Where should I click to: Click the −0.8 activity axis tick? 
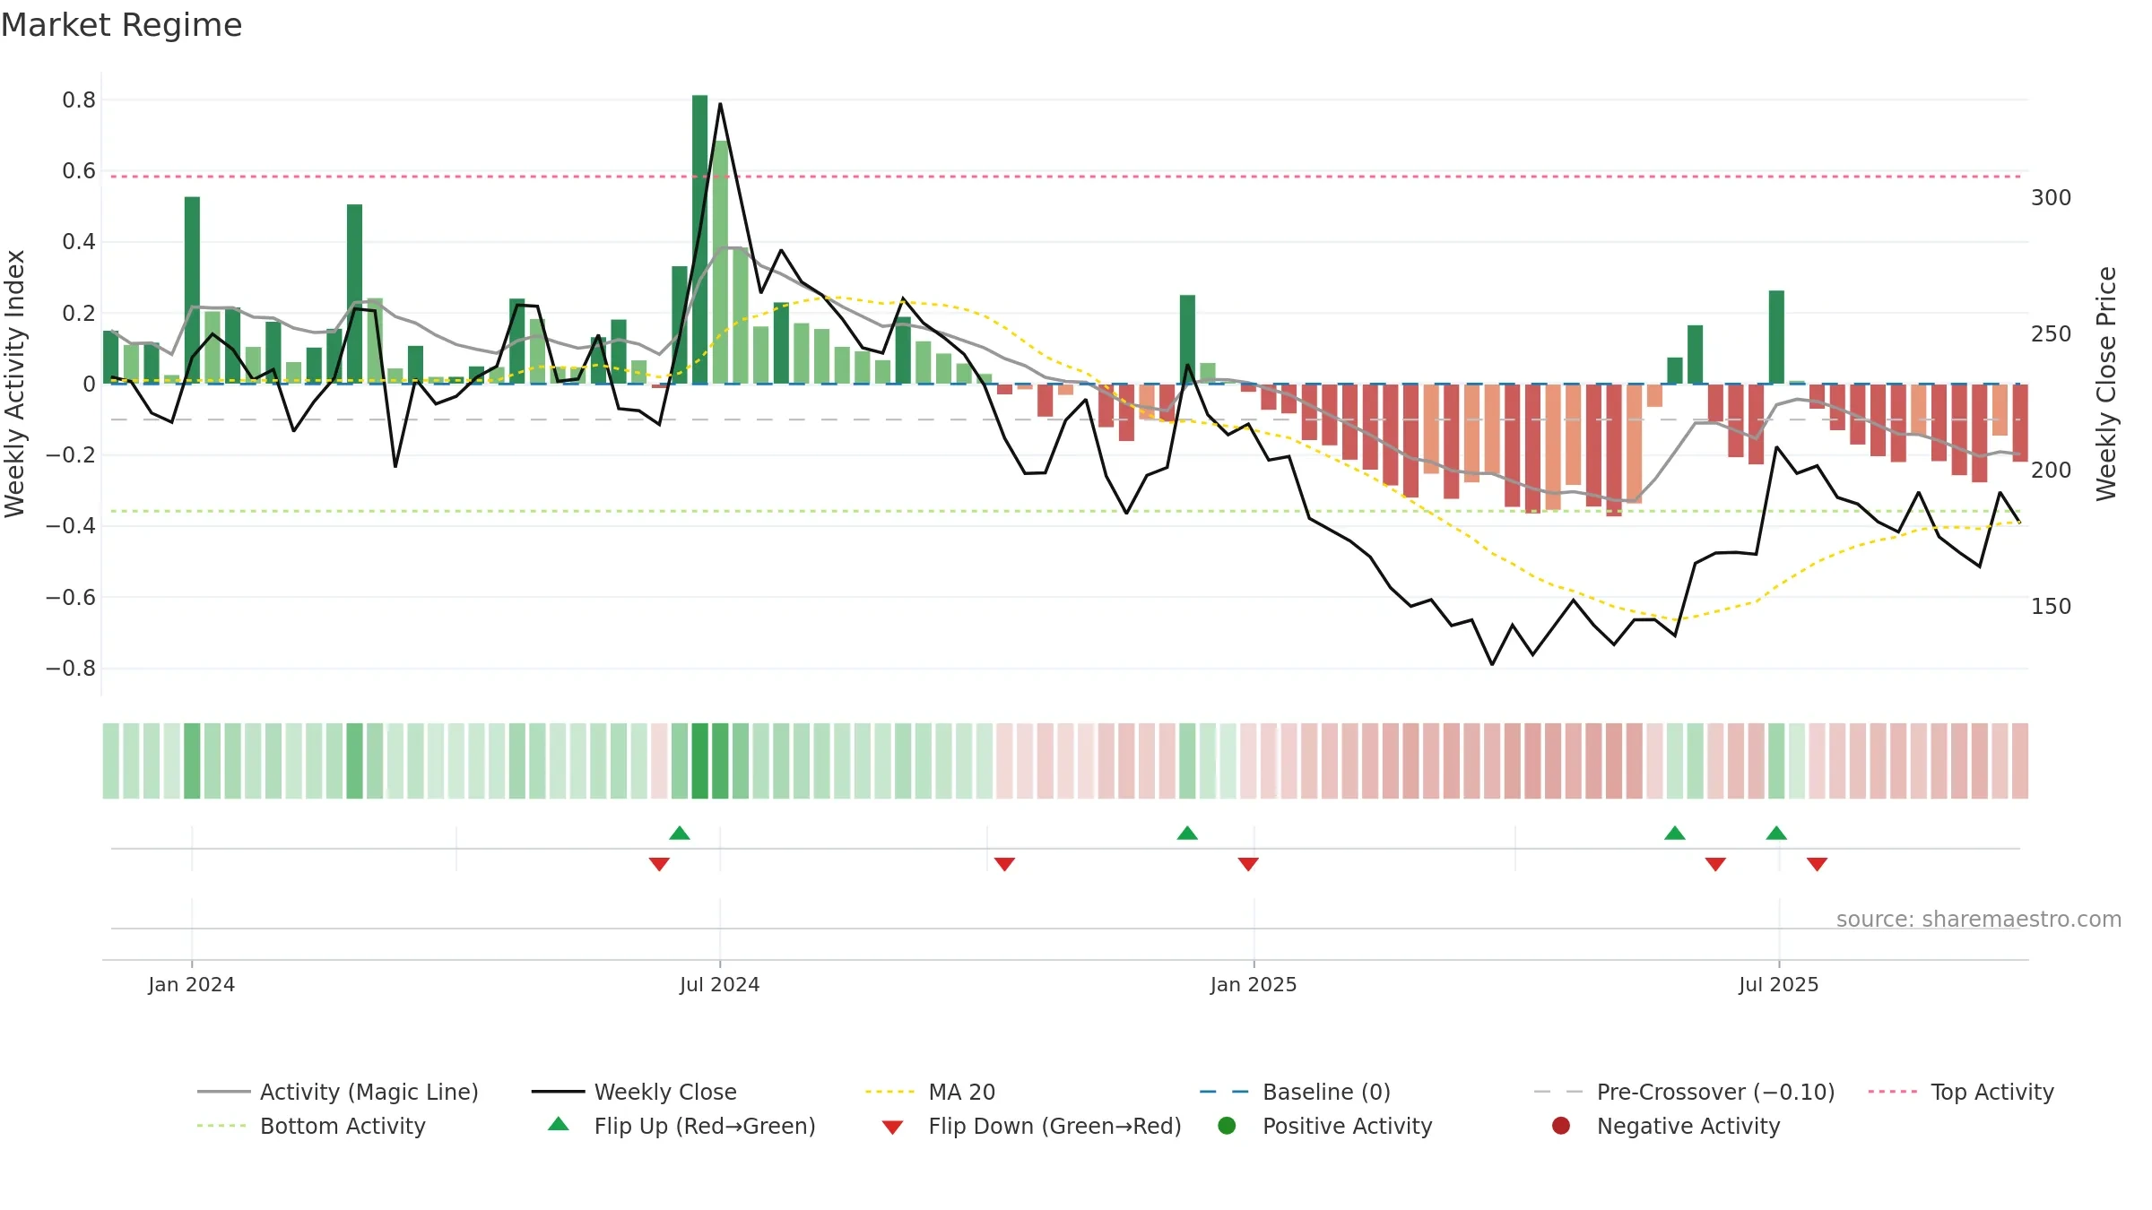[x=71, y=668]
